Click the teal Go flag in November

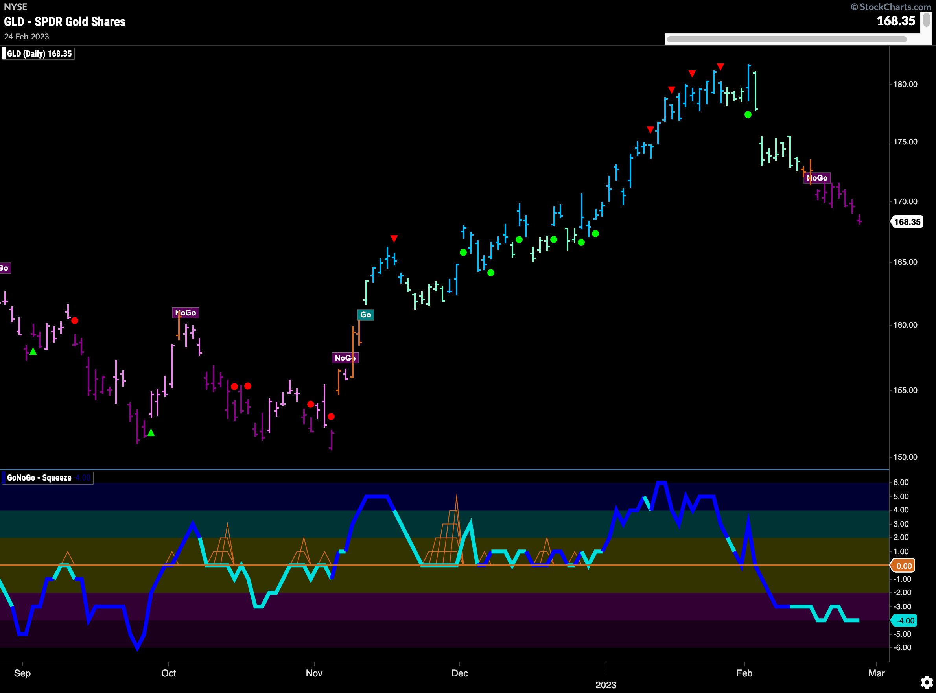pos(366,315)
